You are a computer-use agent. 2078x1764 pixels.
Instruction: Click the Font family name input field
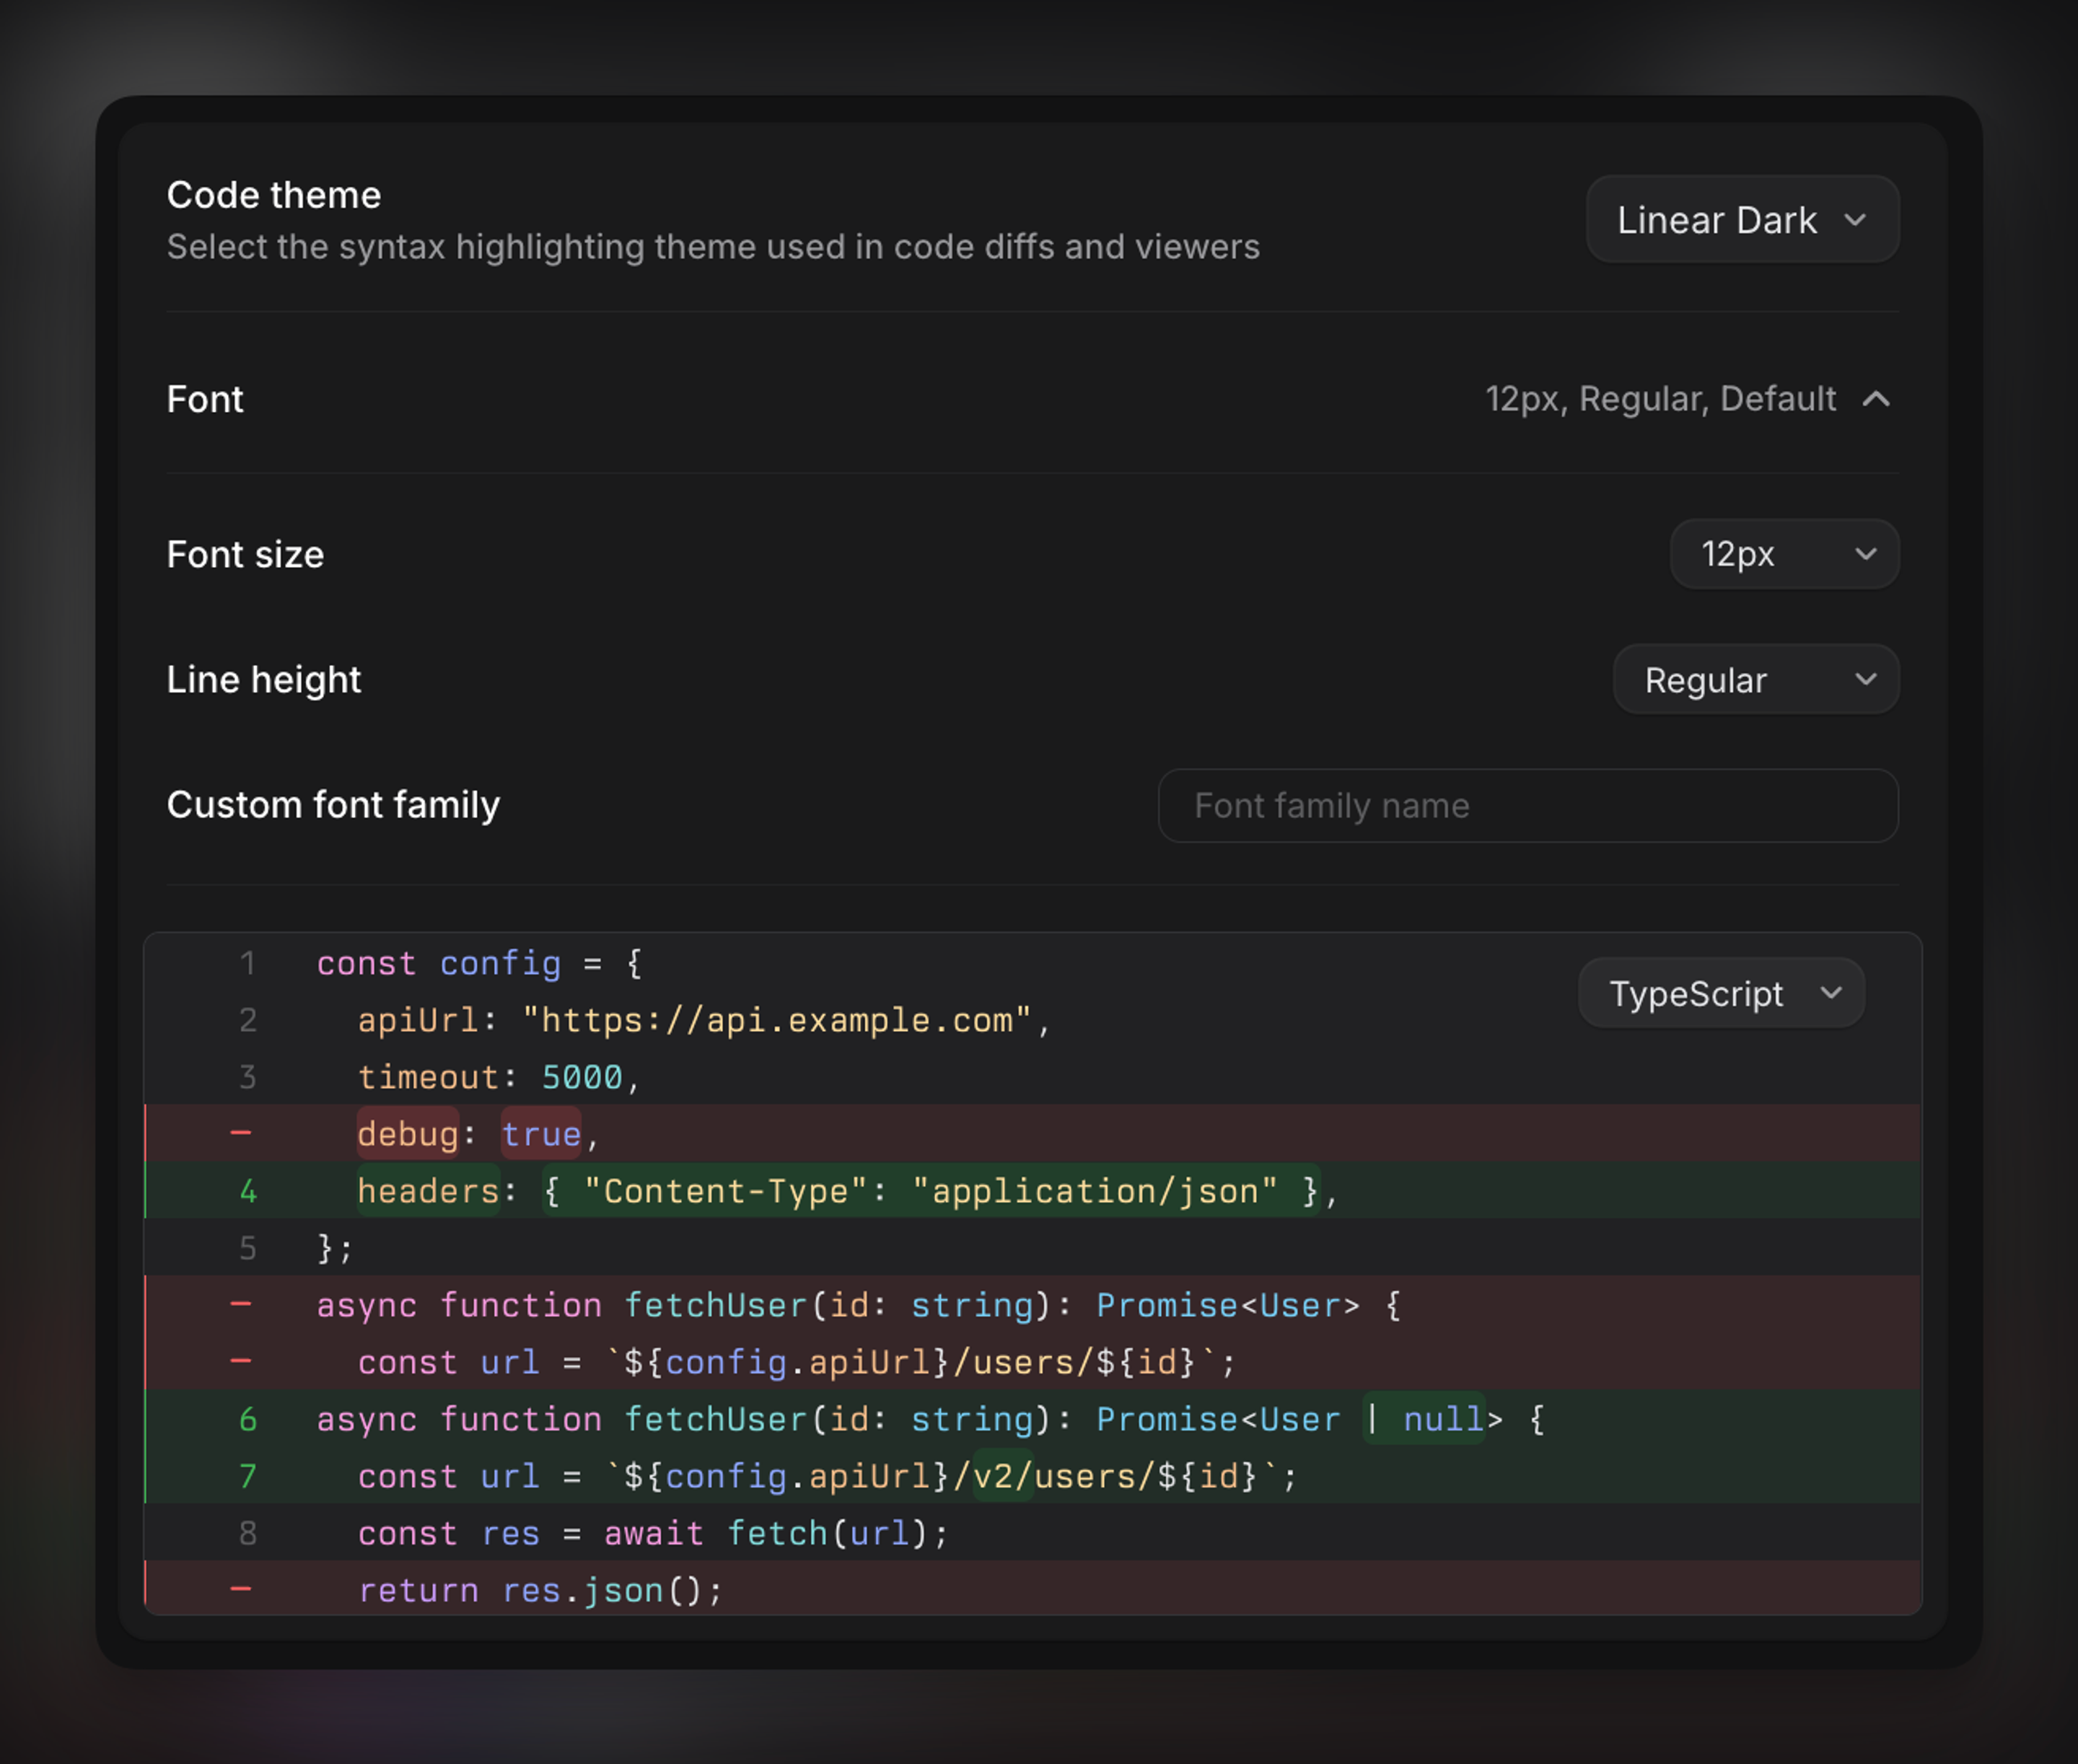pyautogui.click(x=1527, y=806)
